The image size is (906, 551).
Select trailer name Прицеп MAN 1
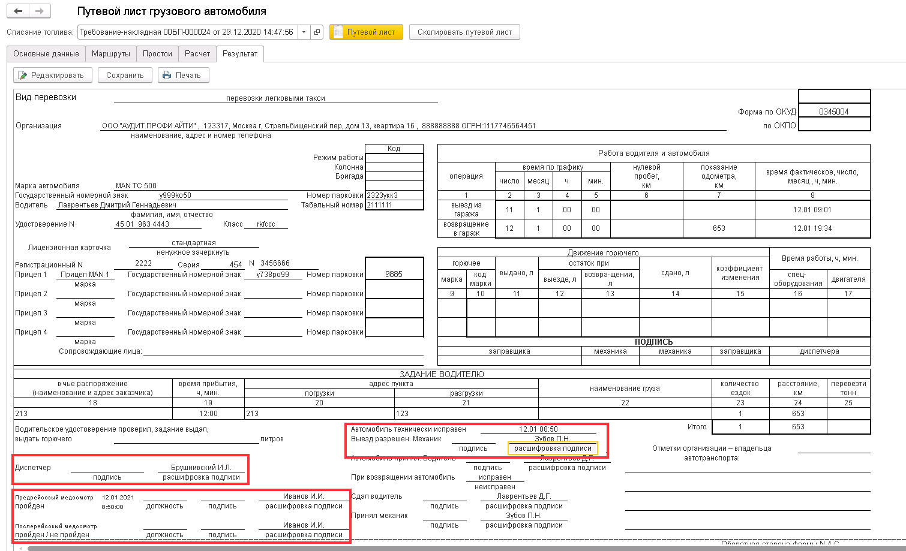tap(85, 275)
